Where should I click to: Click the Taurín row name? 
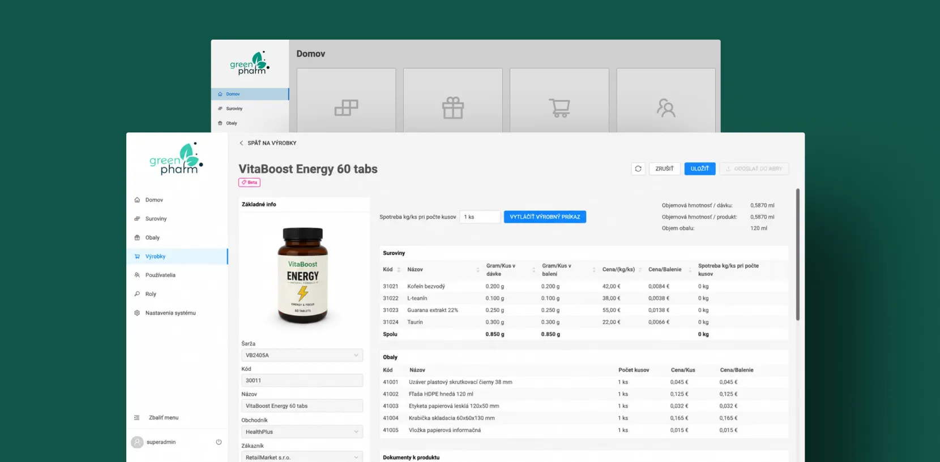click(x=415, y=322)
